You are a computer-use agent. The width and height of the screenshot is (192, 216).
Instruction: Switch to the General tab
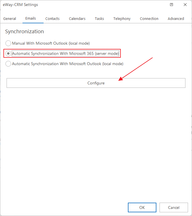click(x=10, y=18)
